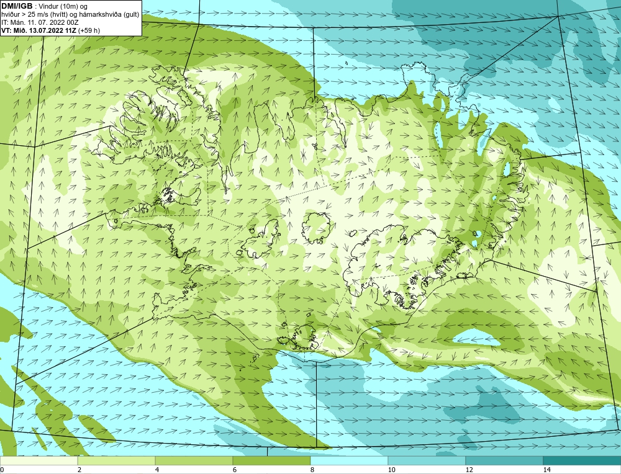621x474 pixels.
Task: Click the 6–8 m/s legend color swatch
Action: click(x=272, y=460)
